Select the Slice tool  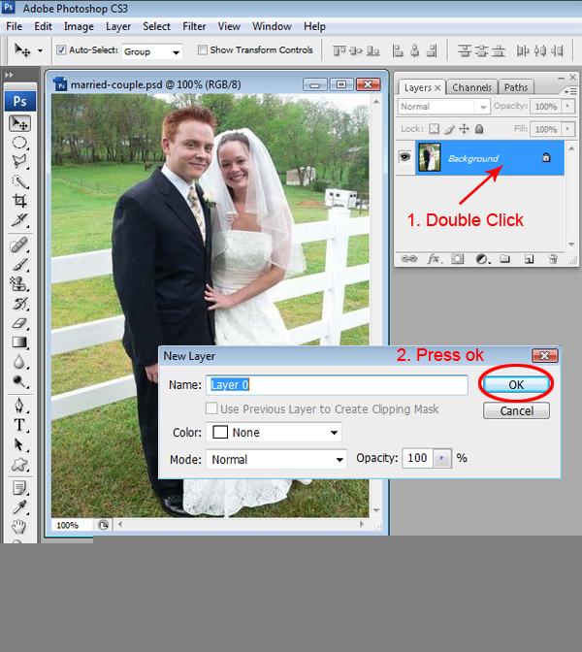click(x=19, y=219)
